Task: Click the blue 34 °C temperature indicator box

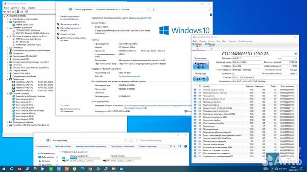Action: click(201, 79)
